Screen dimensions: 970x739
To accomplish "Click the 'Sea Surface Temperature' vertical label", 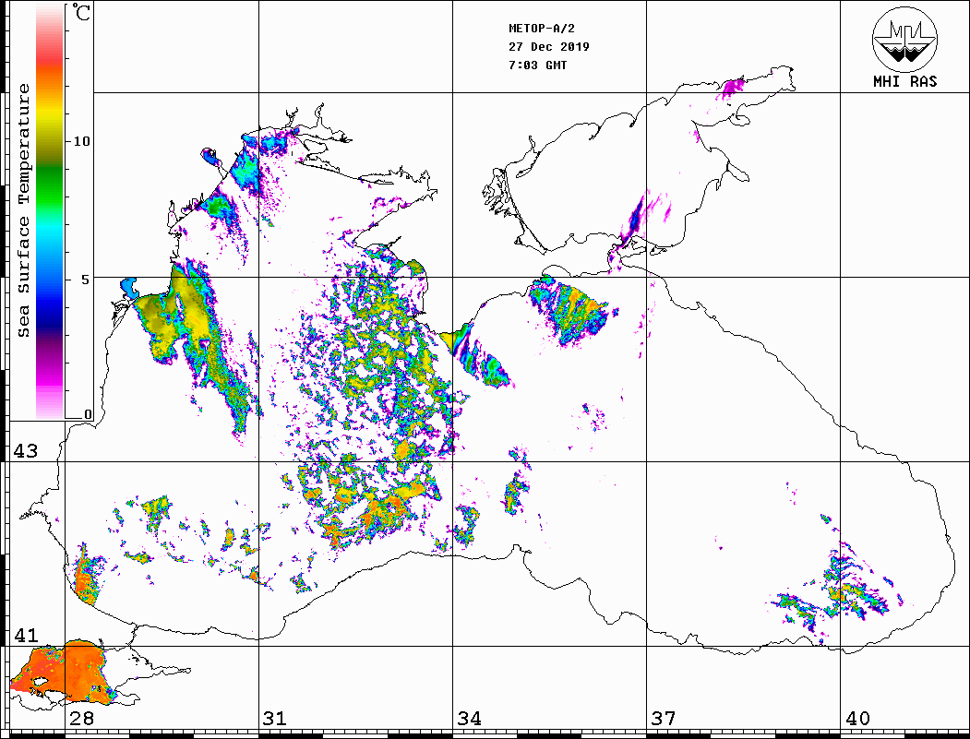I will (24, 210).
